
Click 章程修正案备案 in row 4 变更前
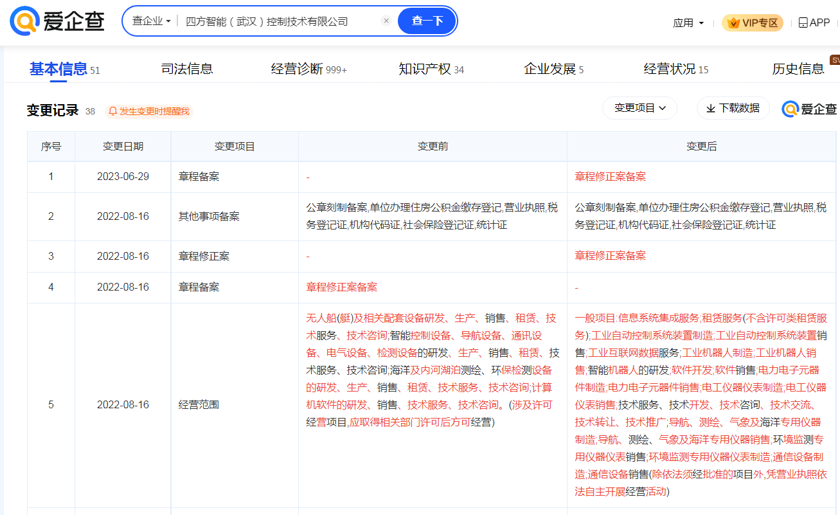point(341,287)
